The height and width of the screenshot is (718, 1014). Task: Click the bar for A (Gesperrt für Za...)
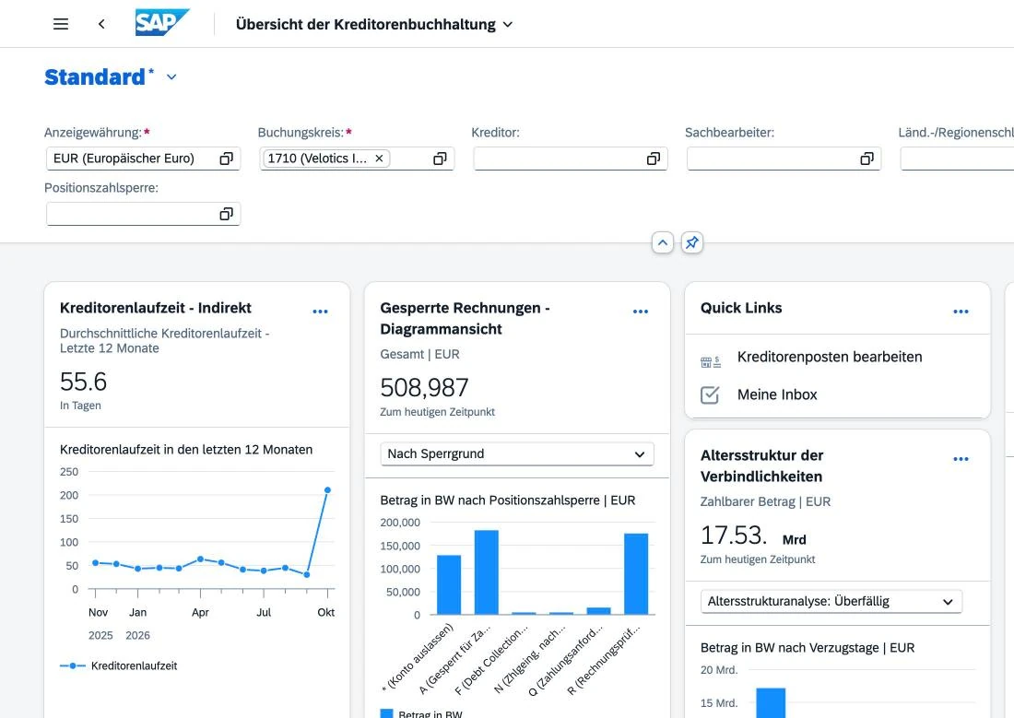tap(487, 572)
